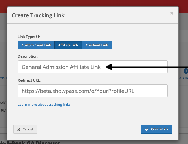Click the info icon beside Link Type
The width and height of the screenshot is (188, 144).
38,37
